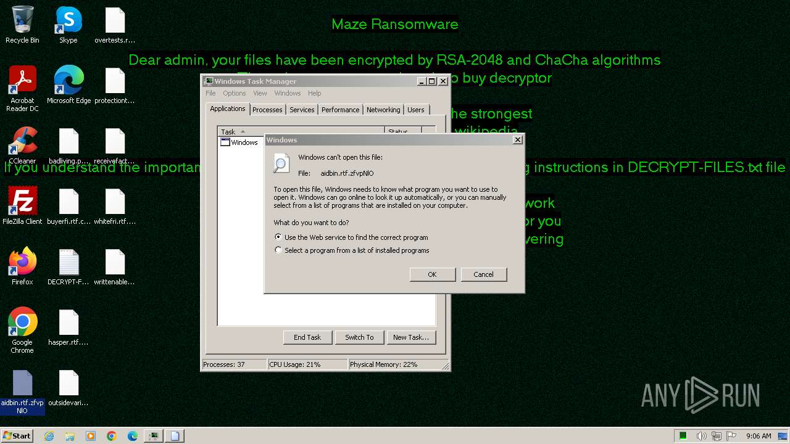Click the blank-document taskbar button
This screenshot has width=790, height=444.
click(175, 436)
